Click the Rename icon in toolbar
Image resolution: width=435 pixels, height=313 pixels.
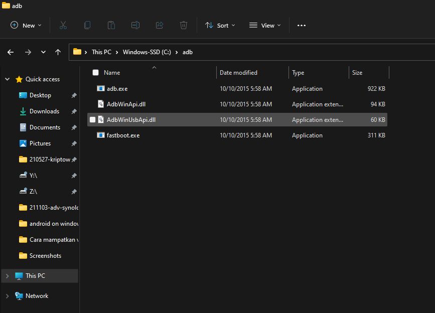(x=135, y=25)
